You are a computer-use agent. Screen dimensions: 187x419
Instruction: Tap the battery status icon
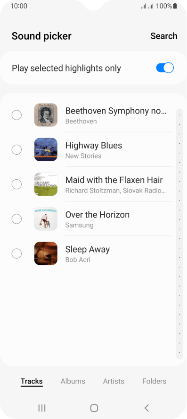pyautogui.click(x=175, y=6)
